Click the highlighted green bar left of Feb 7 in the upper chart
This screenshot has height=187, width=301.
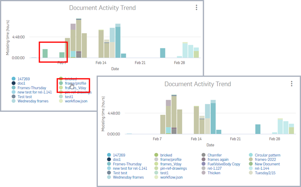(x=45, y=54)
